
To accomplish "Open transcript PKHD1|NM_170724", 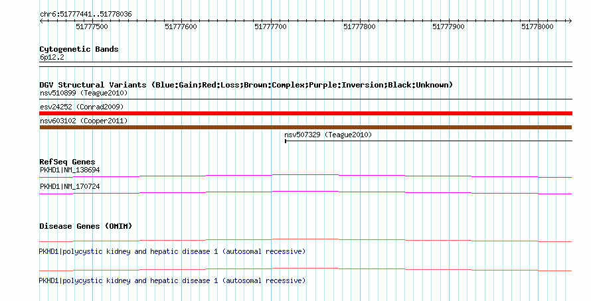I will click(x=70, y=186).
